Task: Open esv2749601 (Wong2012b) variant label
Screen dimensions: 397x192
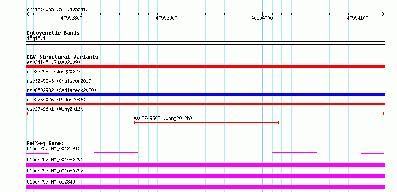Action: (56, 109)
